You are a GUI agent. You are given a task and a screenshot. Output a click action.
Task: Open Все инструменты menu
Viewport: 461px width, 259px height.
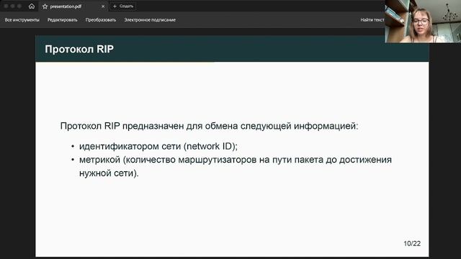coord(22,20)
